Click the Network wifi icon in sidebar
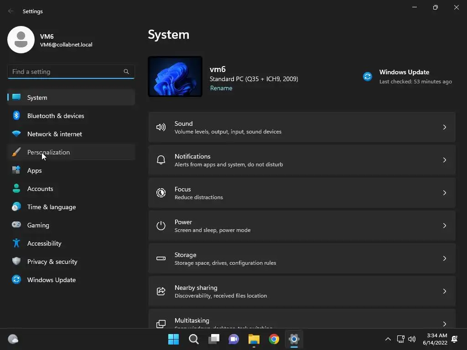The image size is (467, 350). point(16,134)
